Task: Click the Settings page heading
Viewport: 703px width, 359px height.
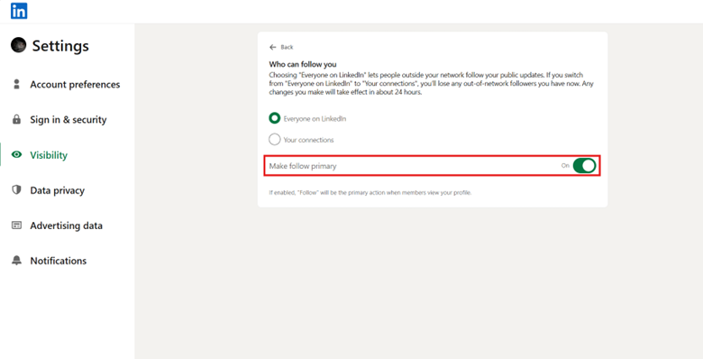Action: pos(60,46)
